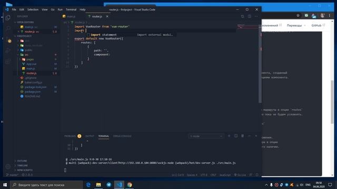Viewport: 337px width, 189px height.
Task: Expand the Outline section
Action: [22, 161]
